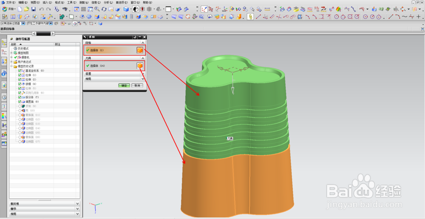Click the Rotate view icon
Viewport: 425px width, 219px height.
click(104, 9)
